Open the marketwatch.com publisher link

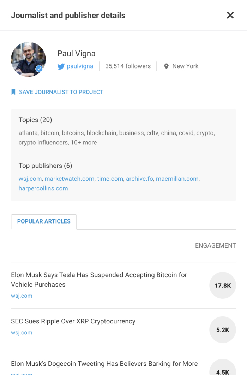click(x=69, y=179)
